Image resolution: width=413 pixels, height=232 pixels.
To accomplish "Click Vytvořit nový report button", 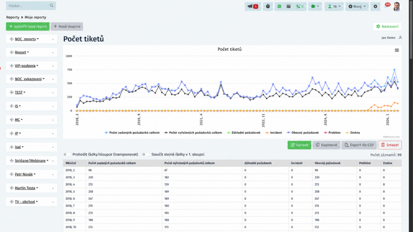I will coord(28,26).
